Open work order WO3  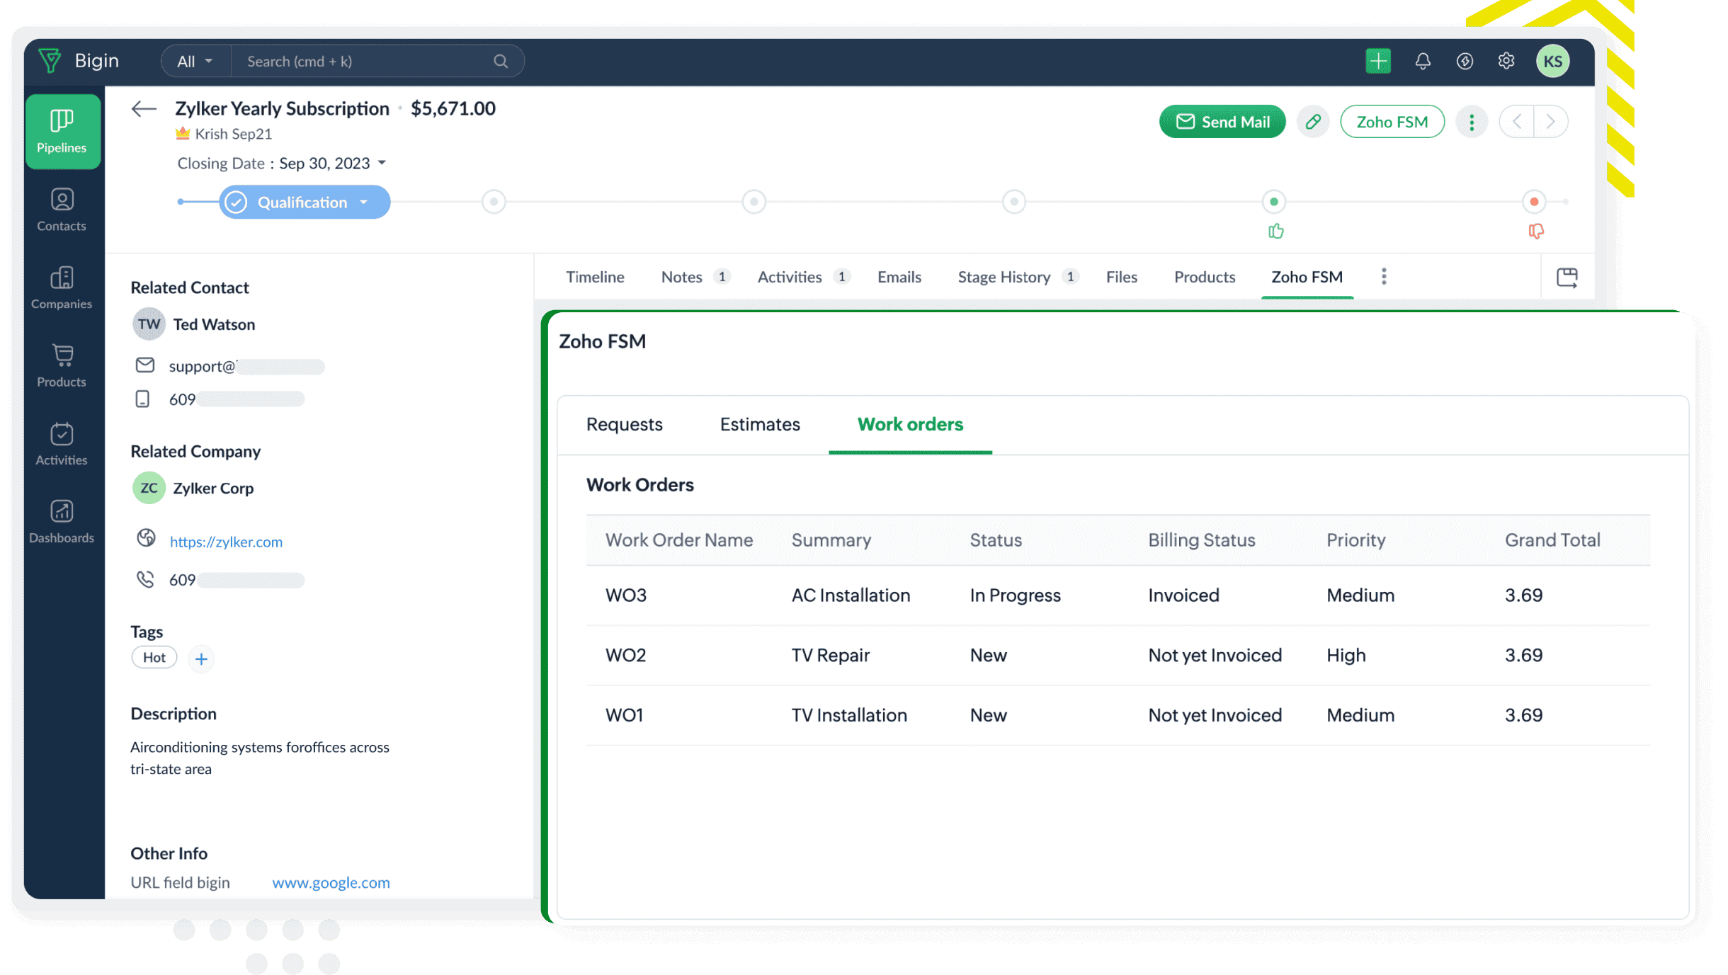pyautogui.click(x=625, y=595)
